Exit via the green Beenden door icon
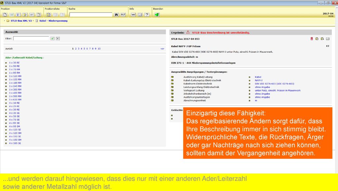 tap(157, 14)
